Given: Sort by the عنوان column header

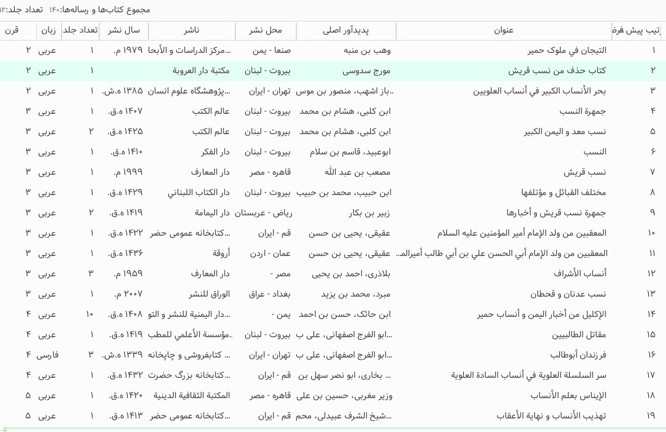Looking at the screenshot, I should pos(504,31).
